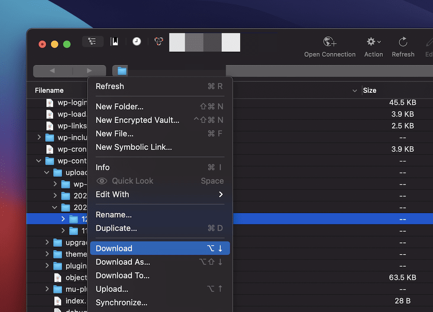Choose Duplicate… from the context menu
Image resolution: width=433 pixels, height=312 pixels.
click(x=160, y=228)
